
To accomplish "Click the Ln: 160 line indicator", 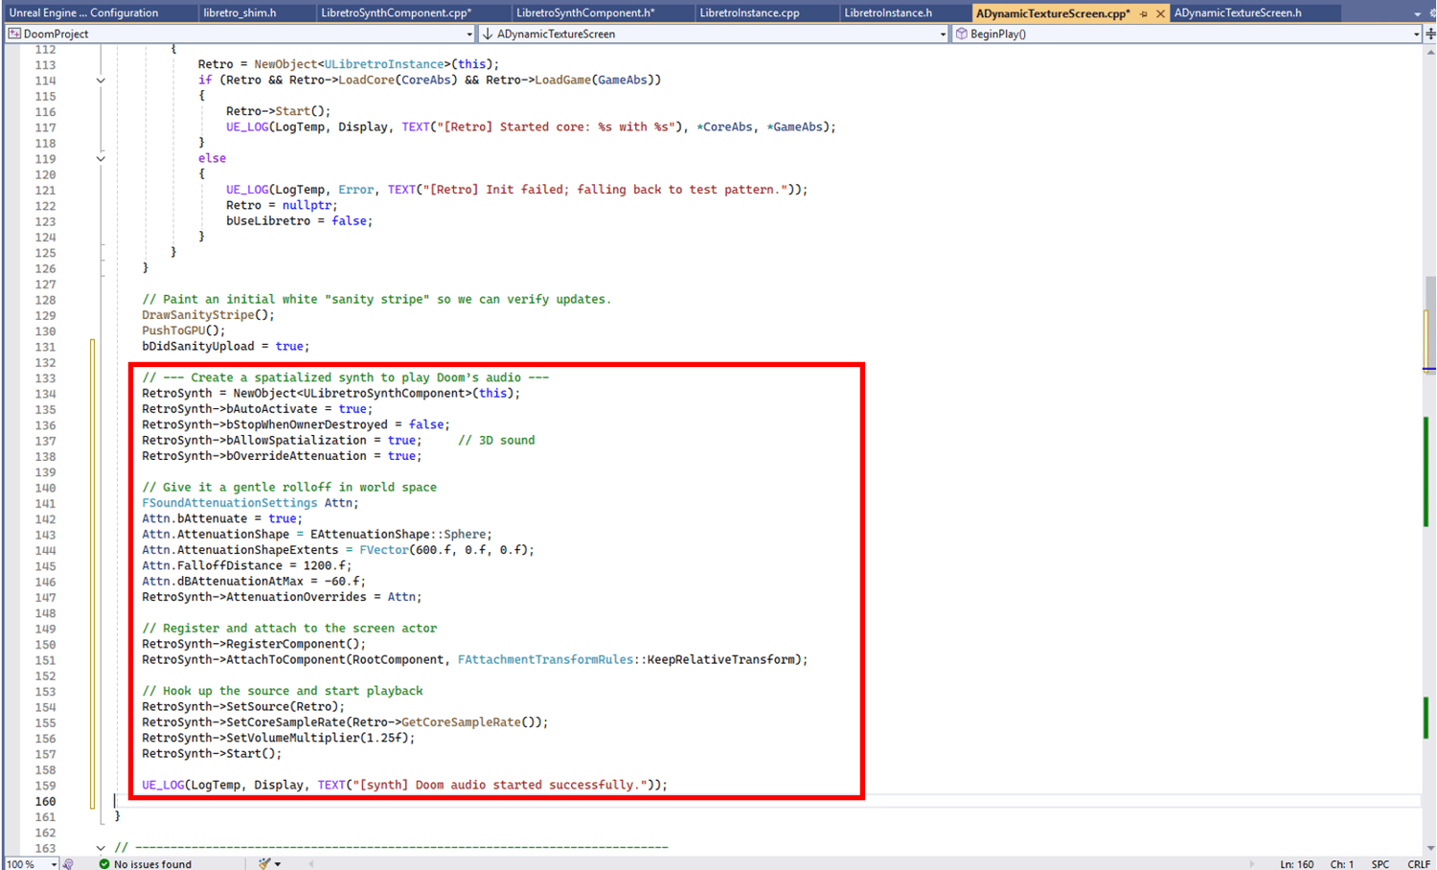I will coord(1297,863).
